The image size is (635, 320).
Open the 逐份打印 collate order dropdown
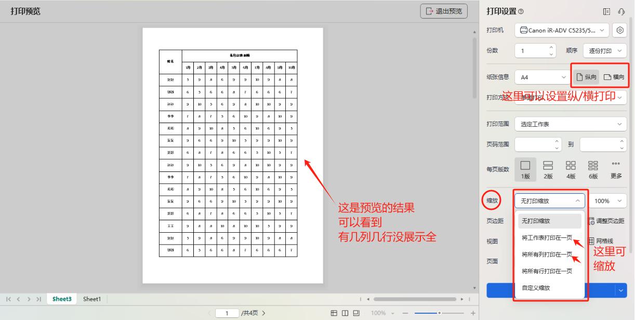click(604, 51)
